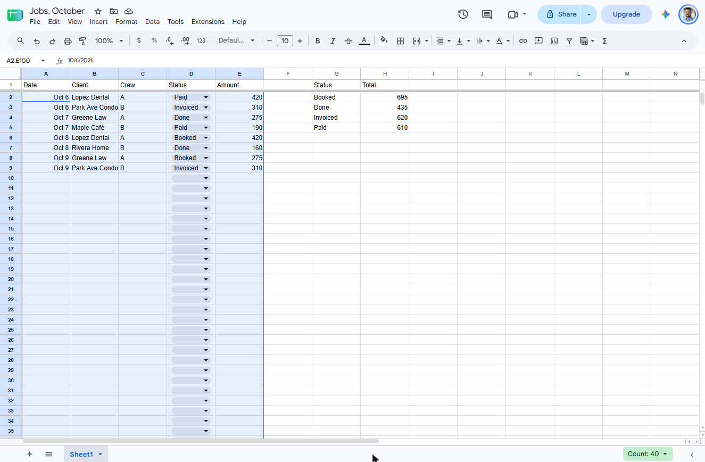Viewport: 705px width, 462px height.
Task: Open the search menus magnifier icon
Action: [21, 41]
